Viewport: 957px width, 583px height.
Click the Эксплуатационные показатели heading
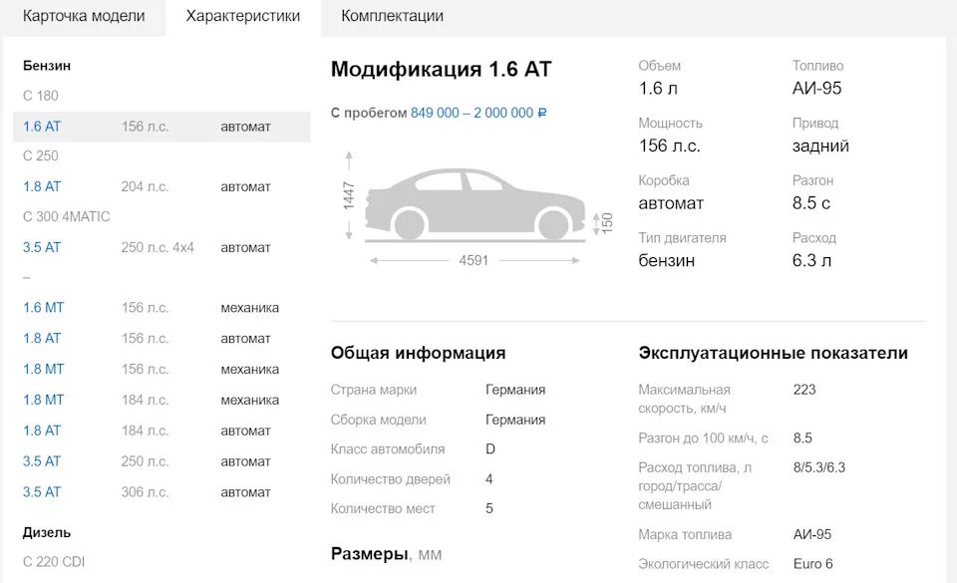773,353
